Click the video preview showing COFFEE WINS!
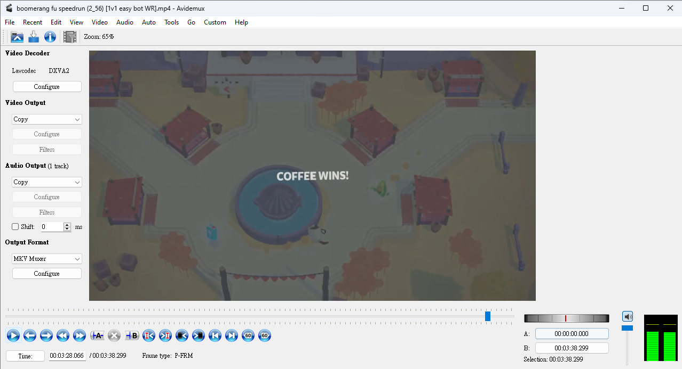This screenshot has height=369, width=682. (312, 176)
